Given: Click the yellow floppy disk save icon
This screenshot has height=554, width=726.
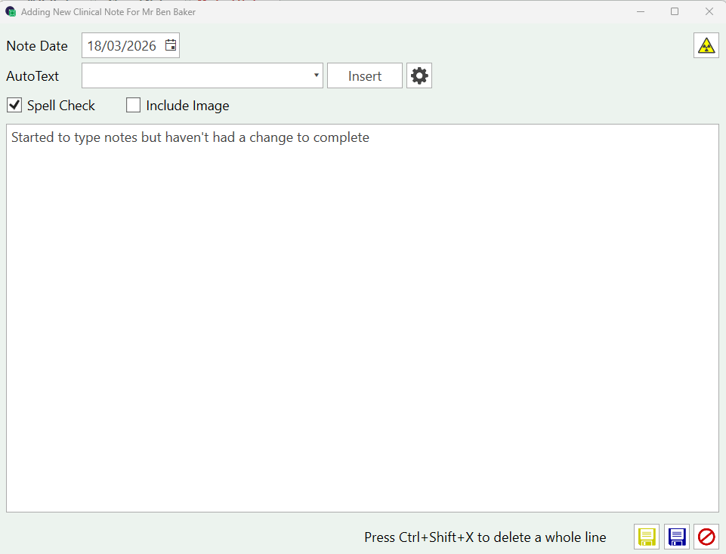Looking at the screenshot, I should point(647,537).
